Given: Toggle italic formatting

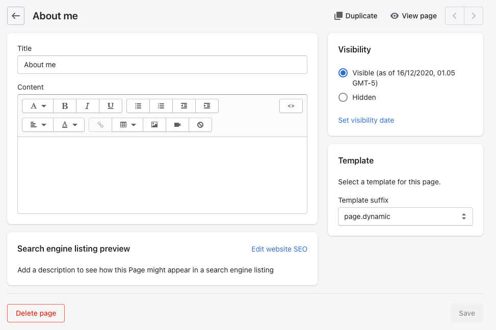Looking at the screenshot, I should tap(88, 106).
